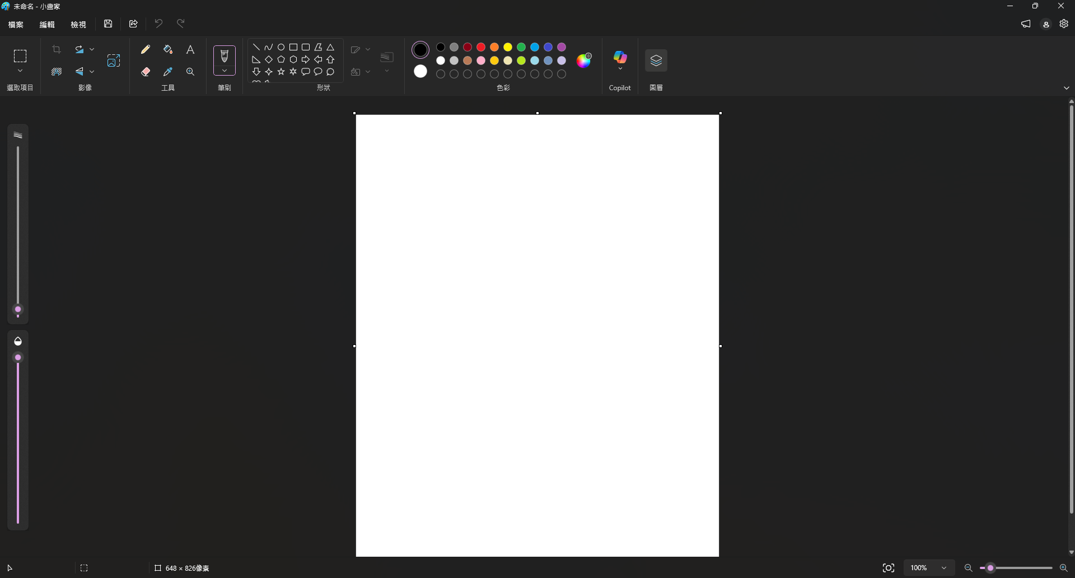The height and width of the screenshot is (578, 1075).
Task: Click the Zoom out button
Action: (x=969, y=568)
